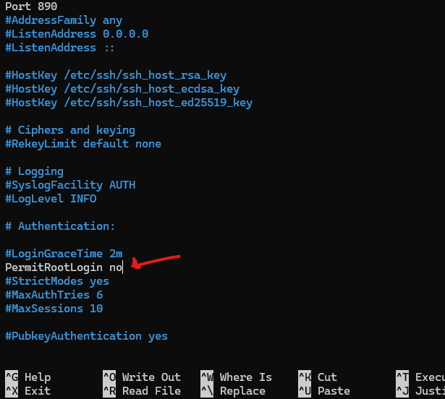The width and height of the screenshot is (445, 399).
Task: Click the ssh_host_ed25519_key HostKey line
Action: [129, 103]
